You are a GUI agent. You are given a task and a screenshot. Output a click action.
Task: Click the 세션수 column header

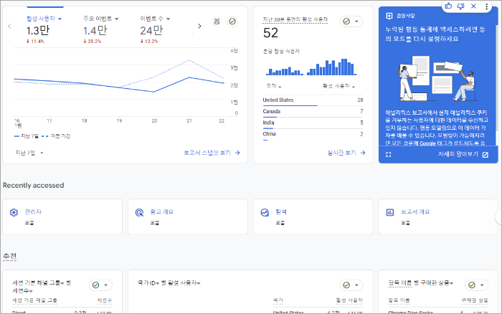105,300
